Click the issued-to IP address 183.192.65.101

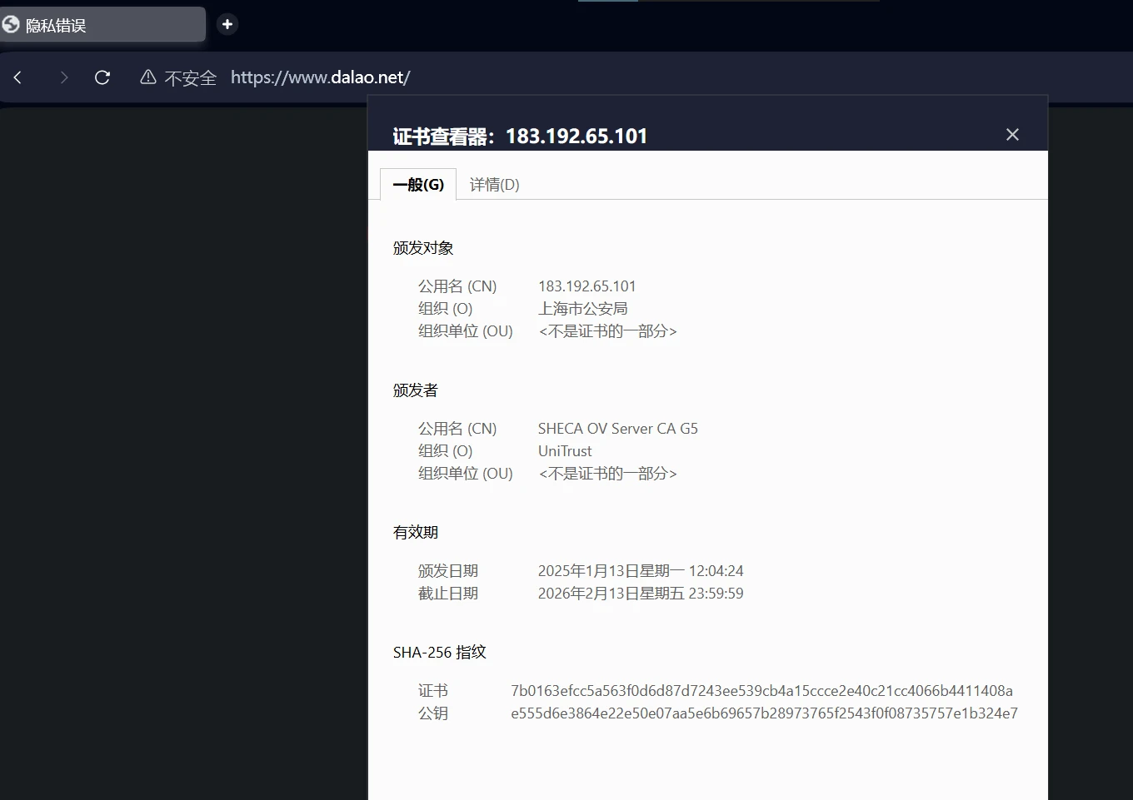(x=586, y=286)
